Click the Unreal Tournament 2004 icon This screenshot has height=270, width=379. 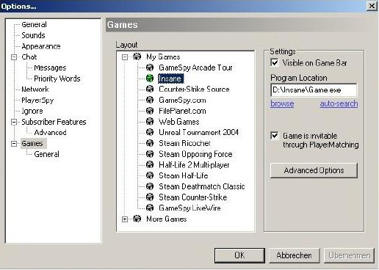[150, 132]
